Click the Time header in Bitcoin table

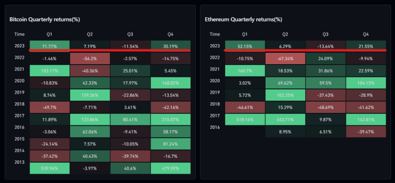click(19, 34)
